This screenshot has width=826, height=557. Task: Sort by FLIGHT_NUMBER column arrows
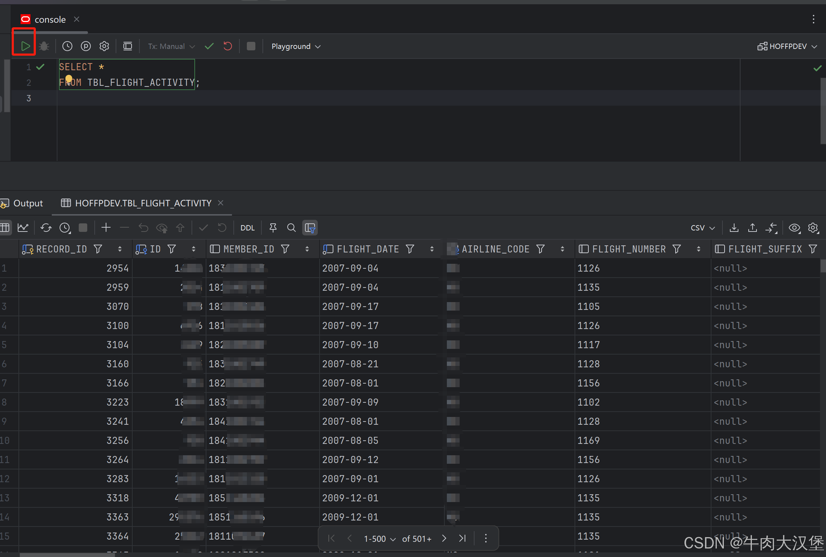(698, 249)
